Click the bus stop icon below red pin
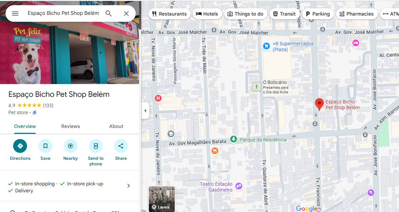Viewport: 399px width, 212px height. [x=315, y=124]
